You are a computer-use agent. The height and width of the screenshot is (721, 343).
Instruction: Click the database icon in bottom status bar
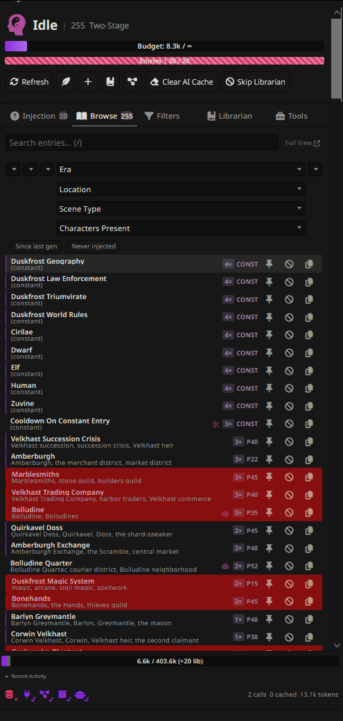point(10,695)
